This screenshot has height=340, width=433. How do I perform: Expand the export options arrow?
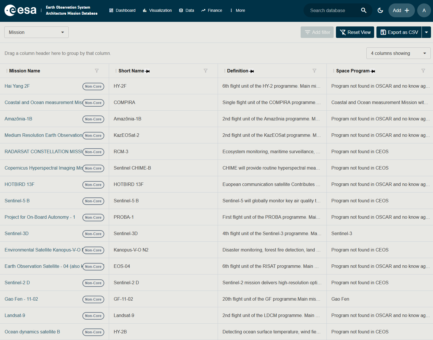(x=426, y=32)
